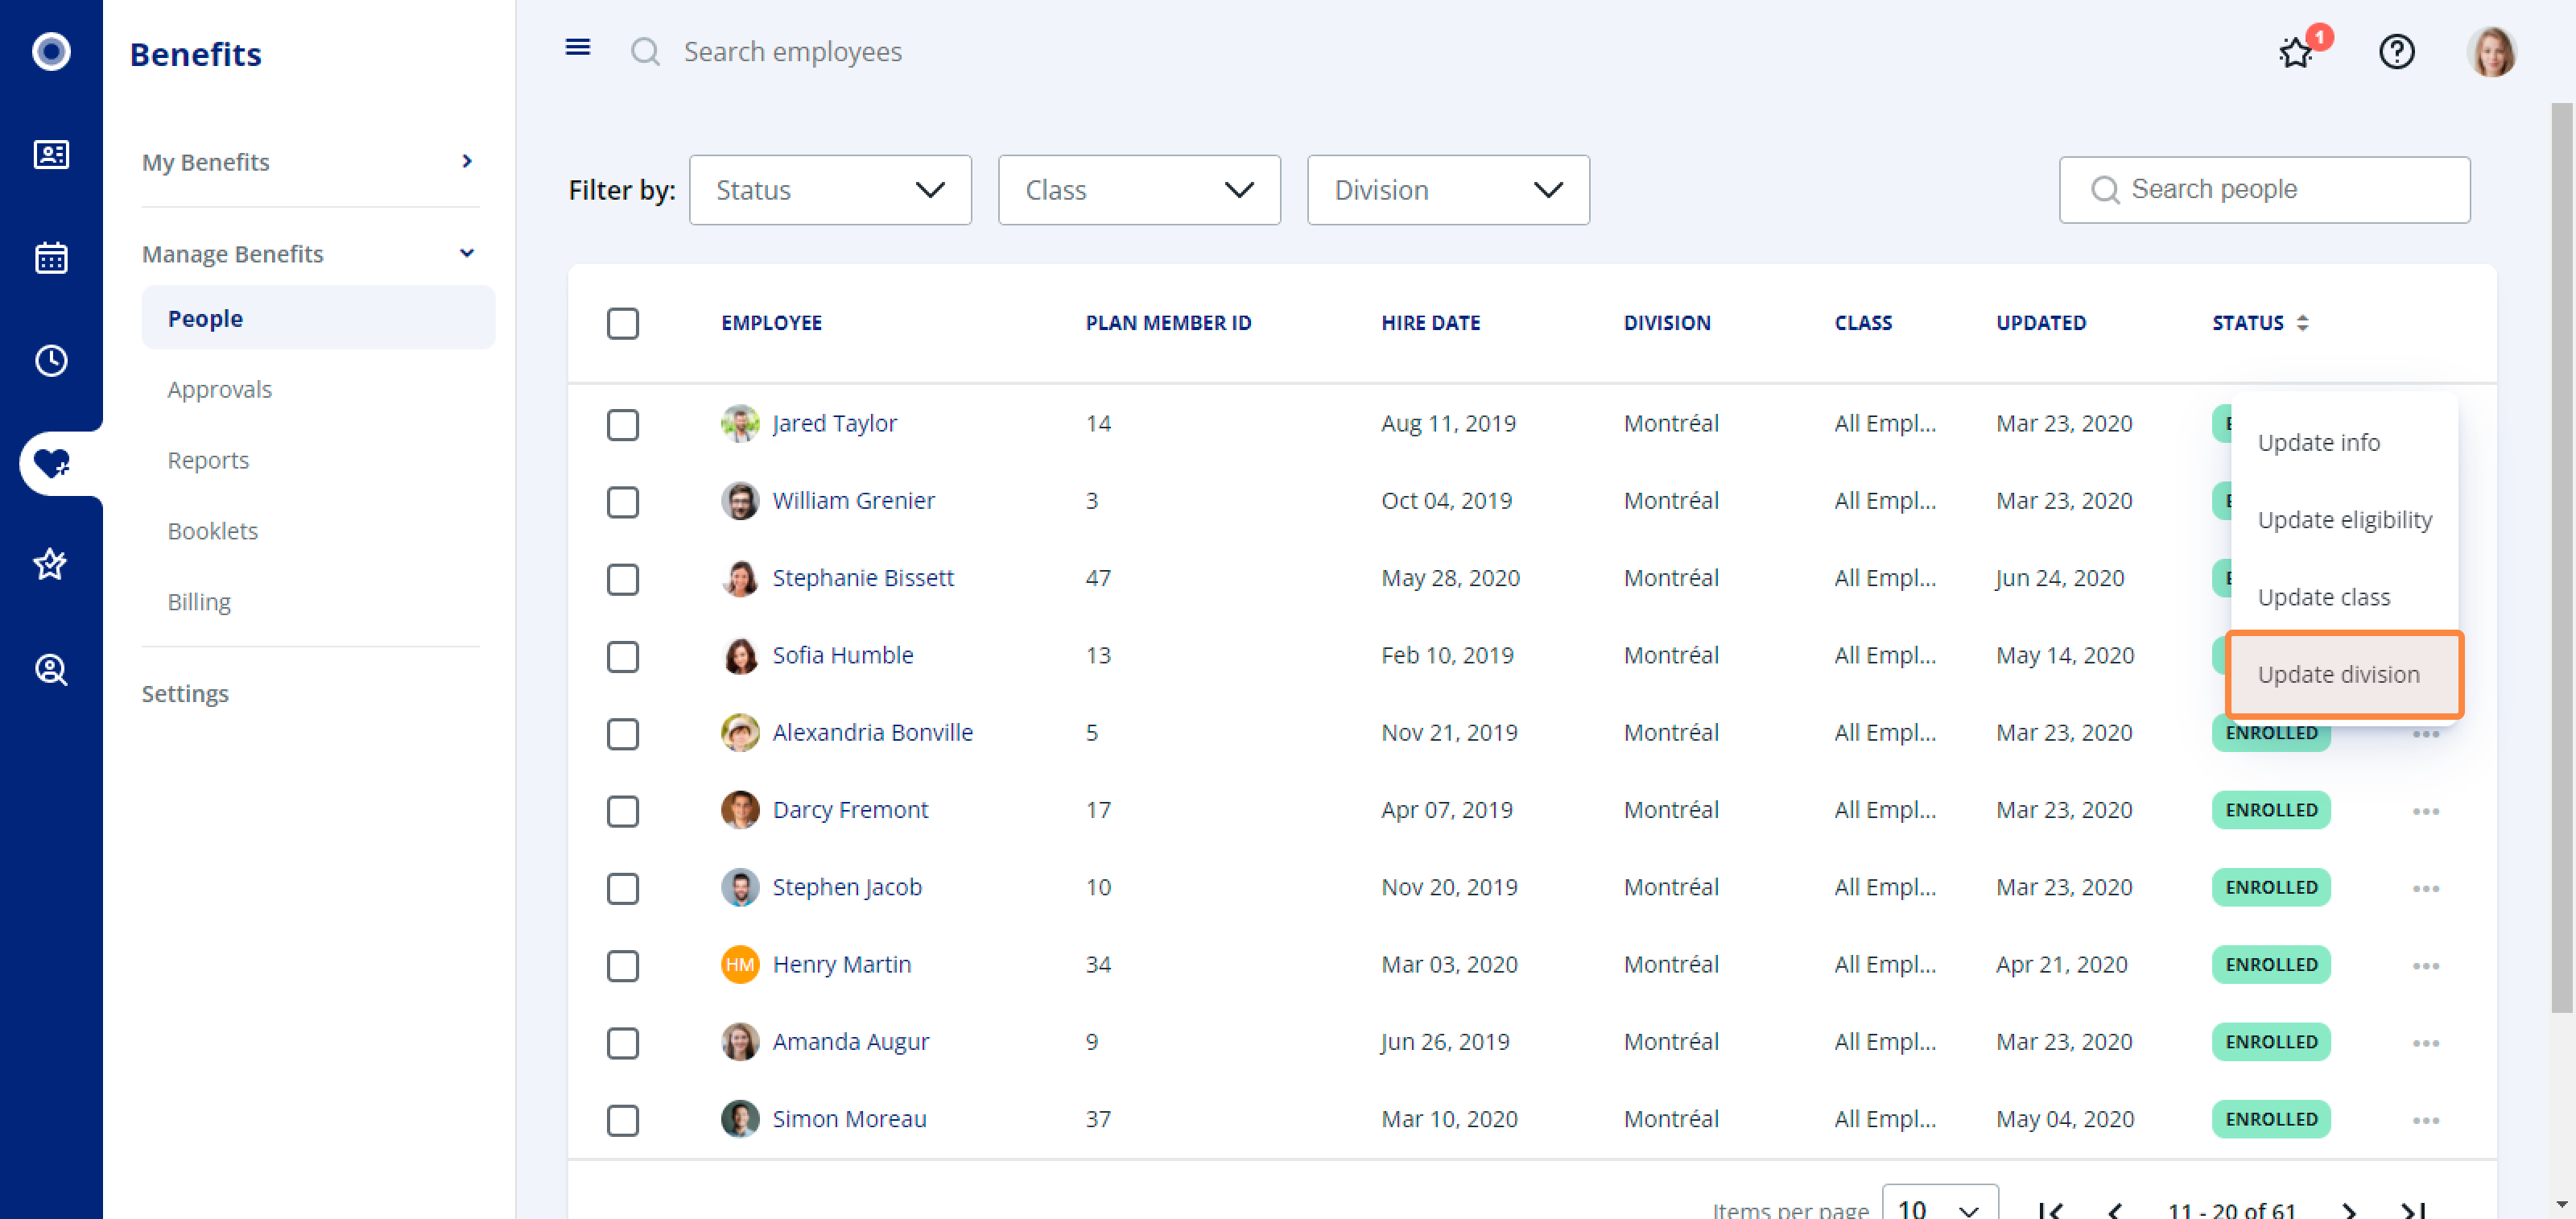The height and width of the screenshot is (1219, 2576).
Task: Check the box for Sofia Humble
Action: pyautogui.click(x=623, y=656)
